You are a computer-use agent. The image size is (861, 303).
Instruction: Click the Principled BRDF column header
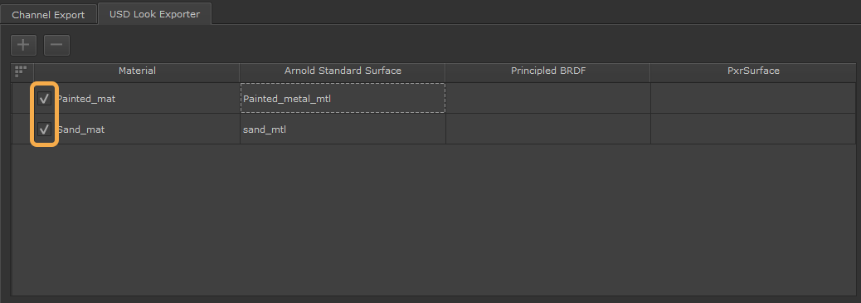pyautogui.click(x=547, y=71)
